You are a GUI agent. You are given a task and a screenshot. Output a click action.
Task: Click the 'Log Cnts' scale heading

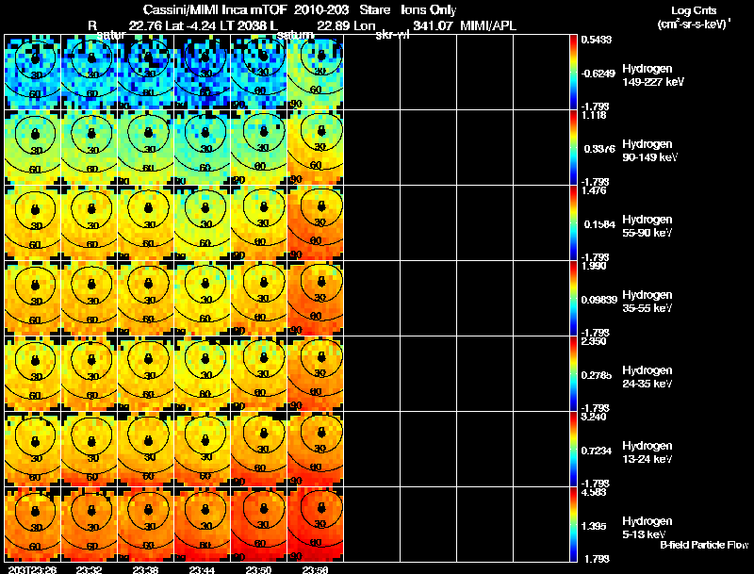[694, 10]
